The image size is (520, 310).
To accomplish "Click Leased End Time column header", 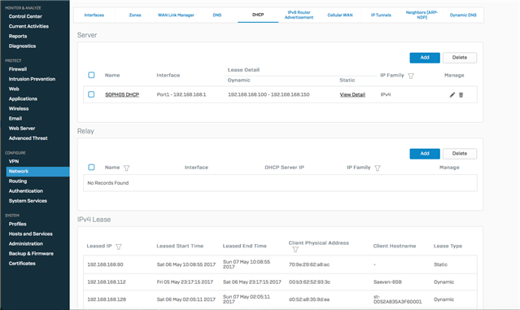I will [x=245, y=246].
